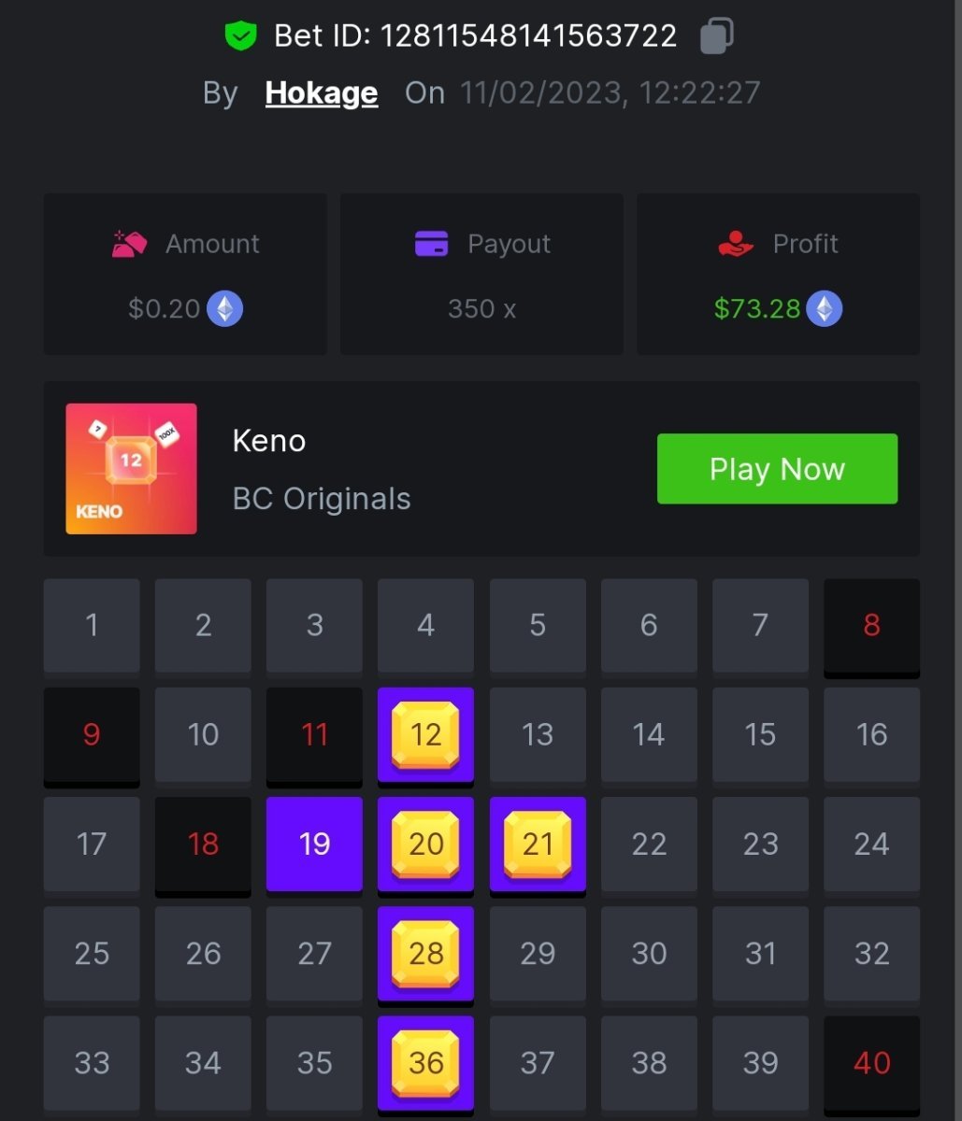Click the red number 40 tile
Screen dimensions: 962x1121
(x=871, y=1063)
